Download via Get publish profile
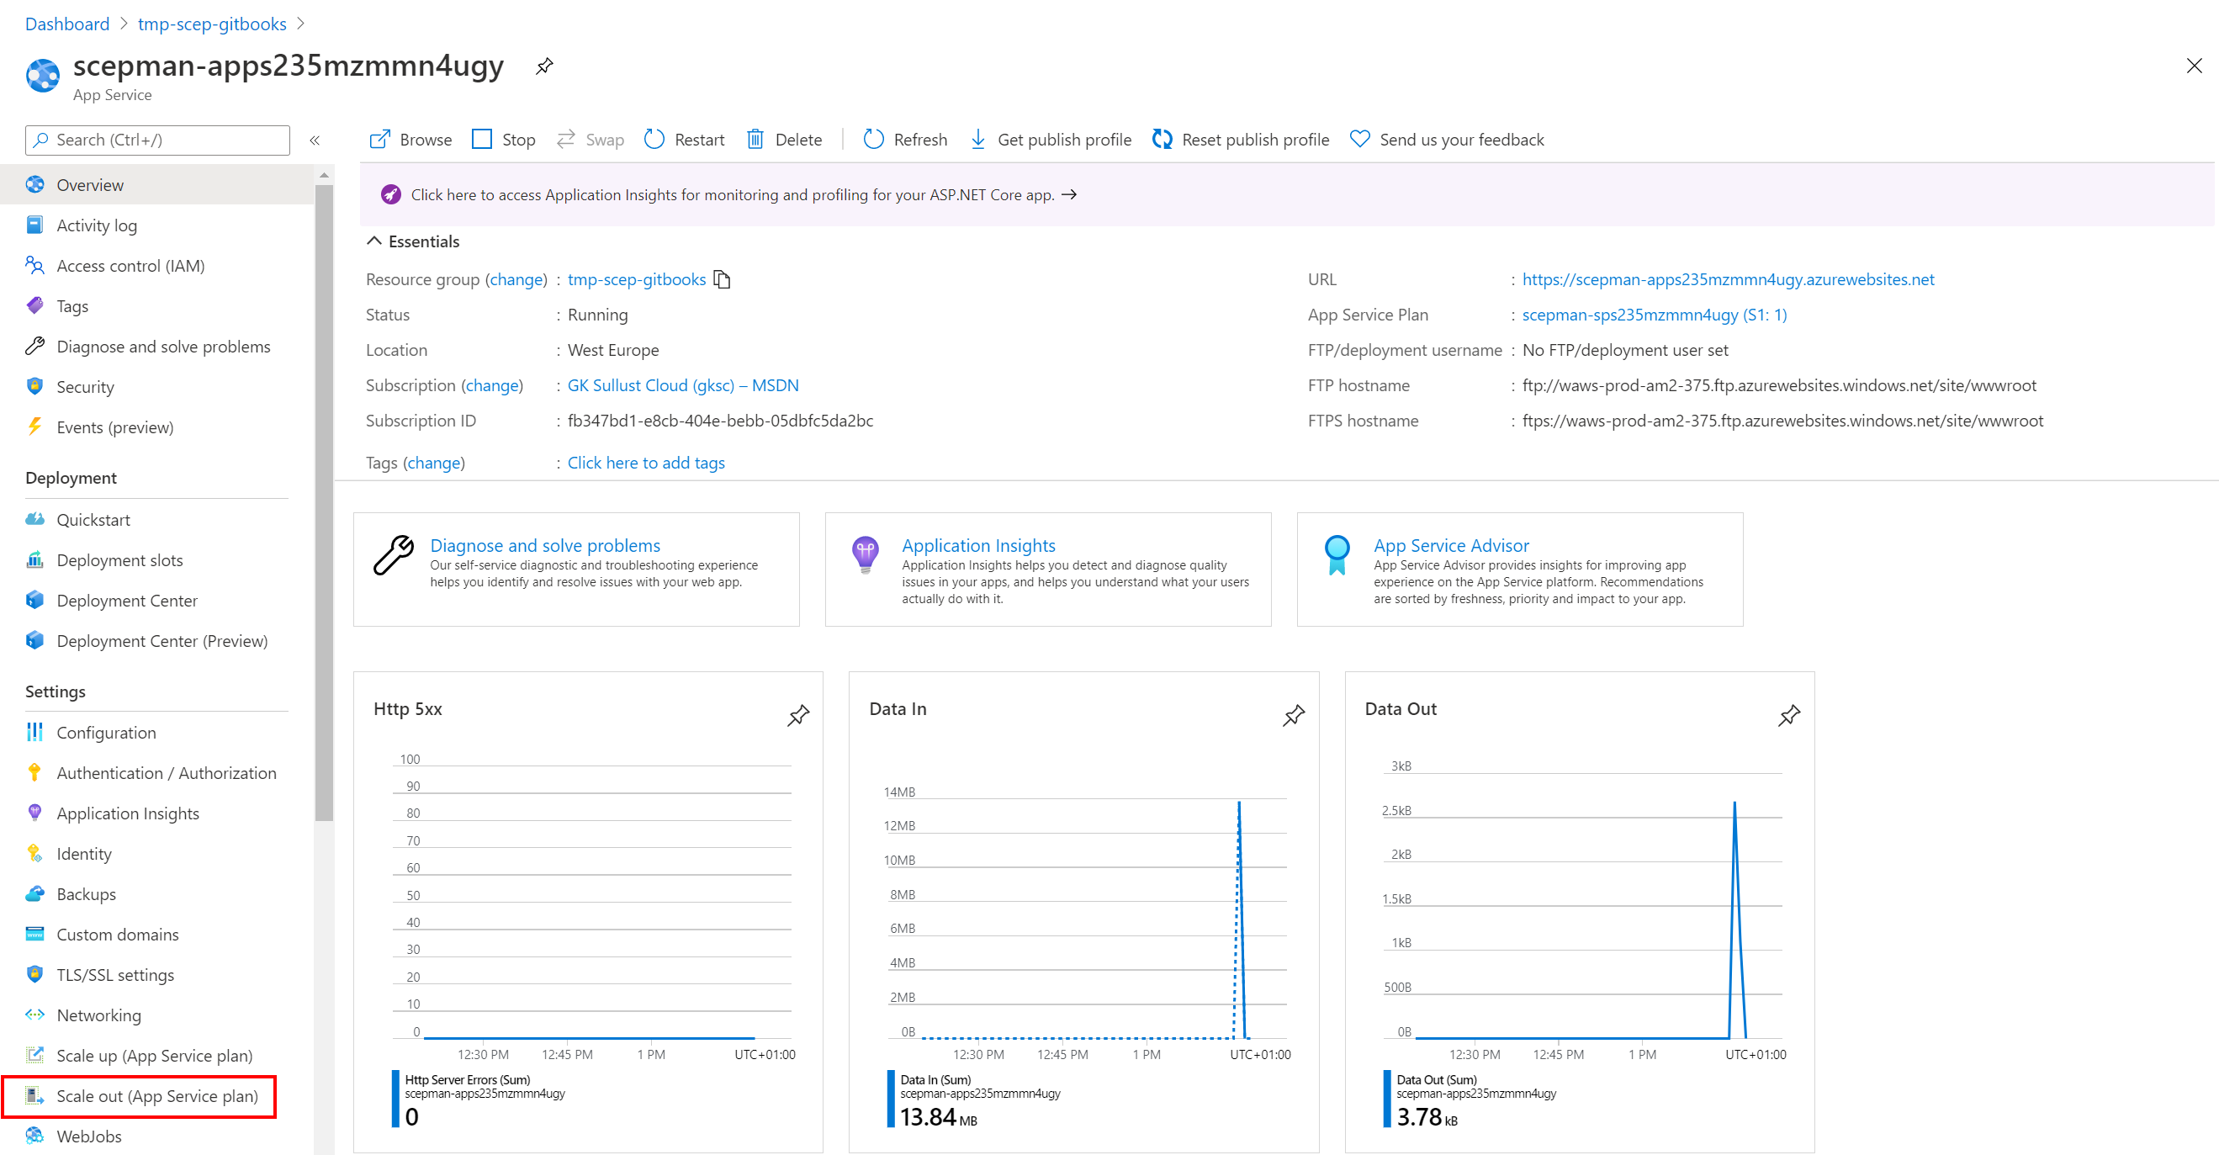This screenshot has width=2219, height=1155. [1050, 140]
